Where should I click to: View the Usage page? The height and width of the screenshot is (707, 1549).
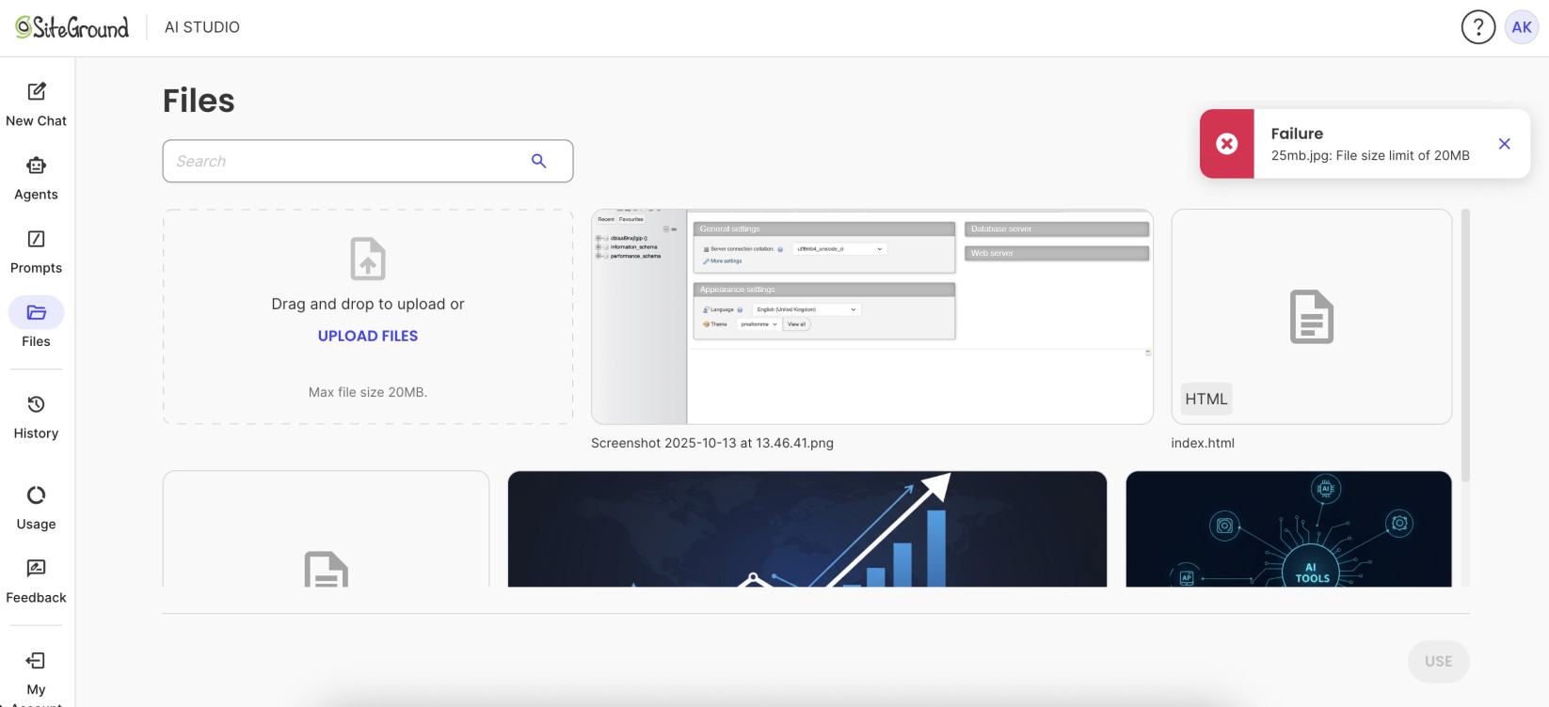[x=36, y=508]
